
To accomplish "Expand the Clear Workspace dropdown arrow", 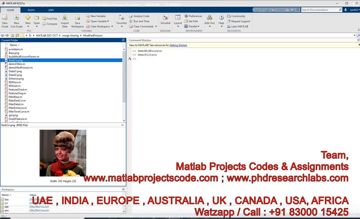I will tap(111, 26).
